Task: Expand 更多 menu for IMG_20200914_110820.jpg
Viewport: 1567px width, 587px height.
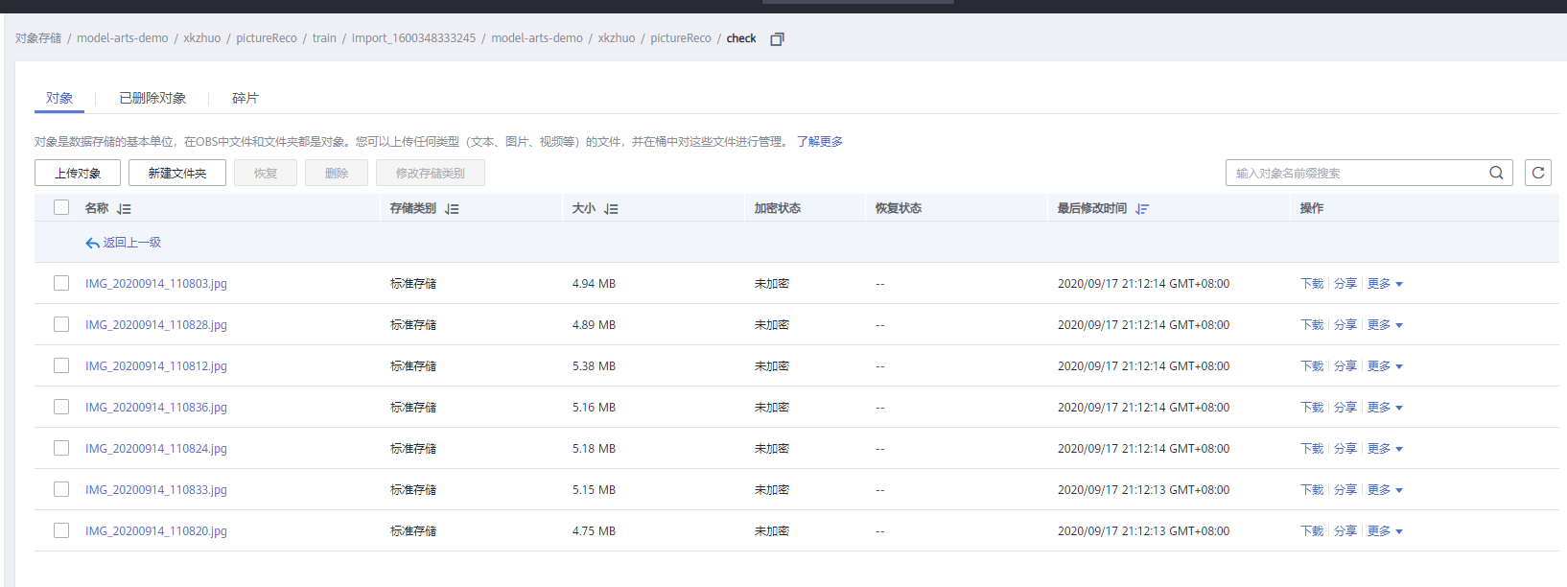Action: click(x=1385, y=531)
